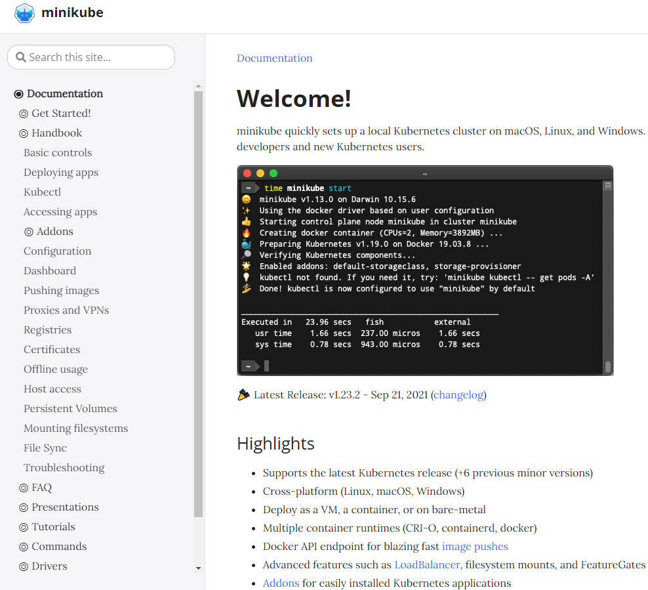Click the sidebar scrollbar thumb
The image size is (648, 590).
[x=198, y=304]
